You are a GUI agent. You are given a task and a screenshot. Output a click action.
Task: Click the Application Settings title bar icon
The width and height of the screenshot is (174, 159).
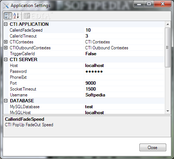pyautogui.click(x=6, y=6)
